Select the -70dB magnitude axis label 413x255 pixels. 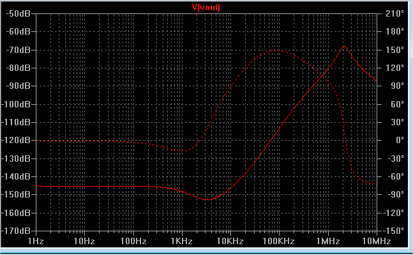18,50
